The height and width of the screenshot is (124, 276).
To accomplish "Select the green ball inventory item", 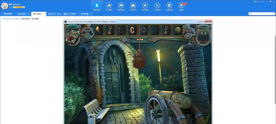I will click(x=178, y=30).
